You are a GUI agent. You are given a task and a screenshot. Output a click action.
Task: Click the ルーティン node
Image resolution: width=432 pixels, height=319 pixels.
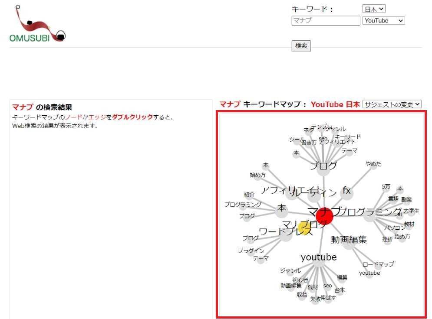(314, 195)
